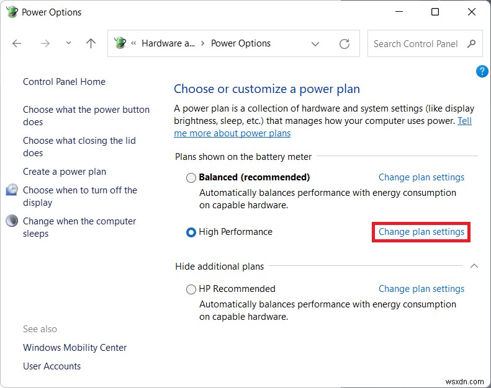Click the Search Control Panel field
491x388 pixels.
[416, 44]
